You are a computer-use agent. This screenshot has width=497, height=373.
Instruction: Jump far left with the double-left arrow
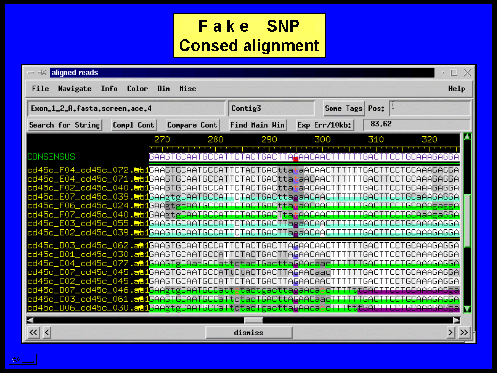33,333
